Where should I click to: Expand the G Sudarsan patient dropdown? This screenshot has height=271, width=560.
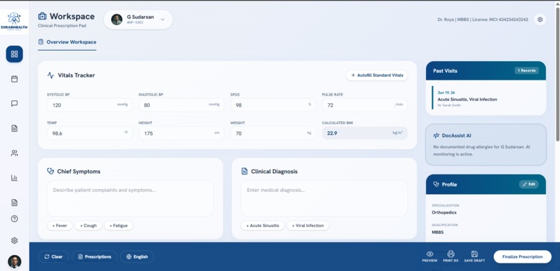point(163,19)
